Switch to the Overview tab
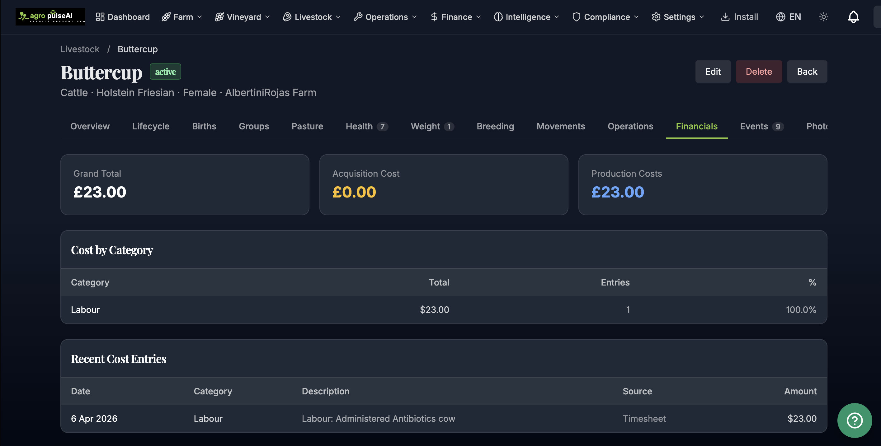The width and height of the screenshot is (881, 446). 90,127
